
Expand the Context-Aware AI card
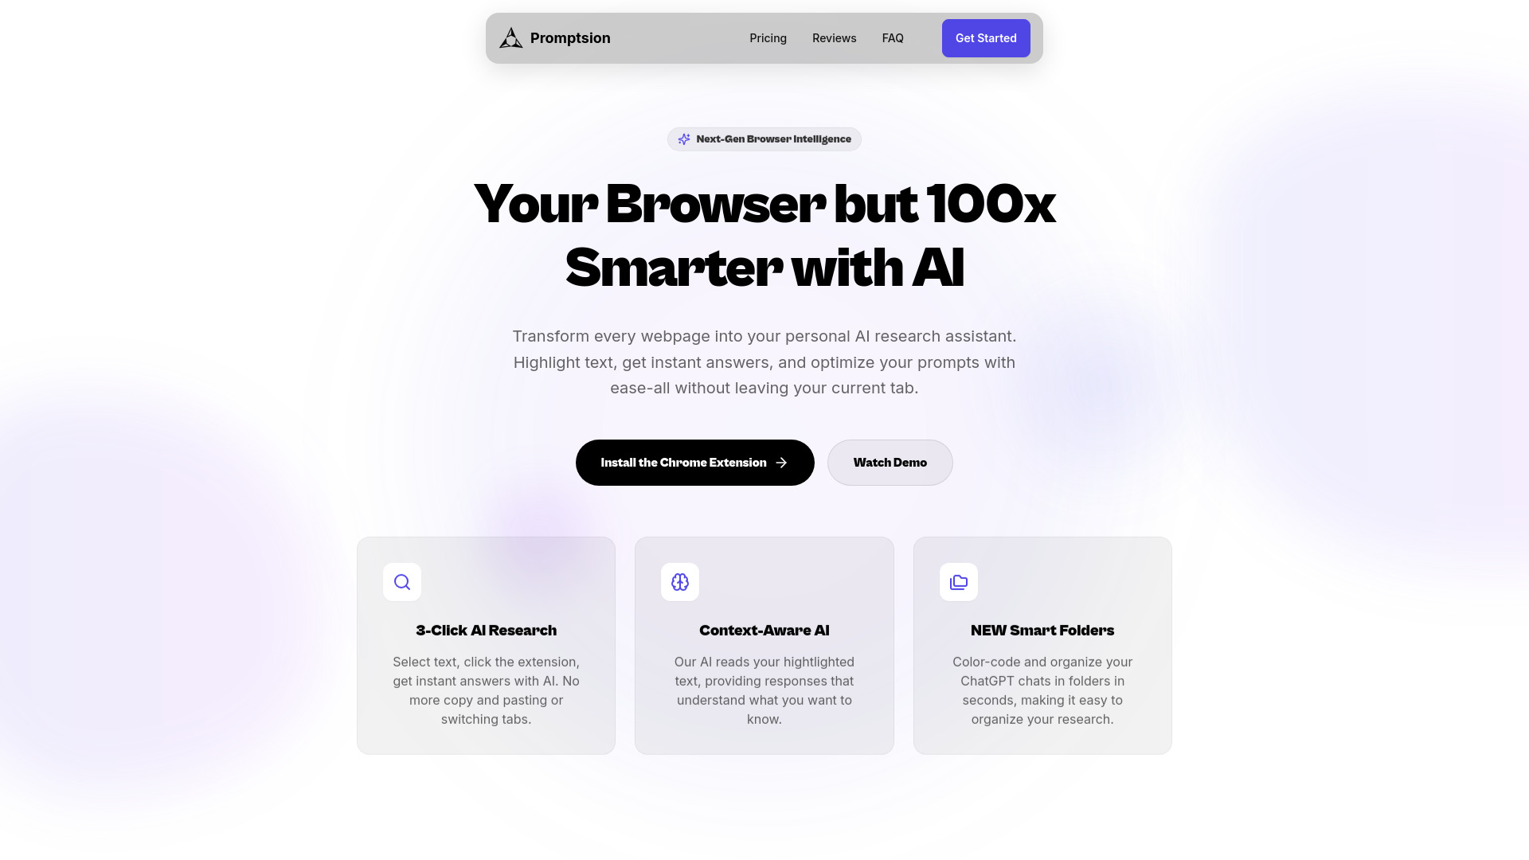764,645
